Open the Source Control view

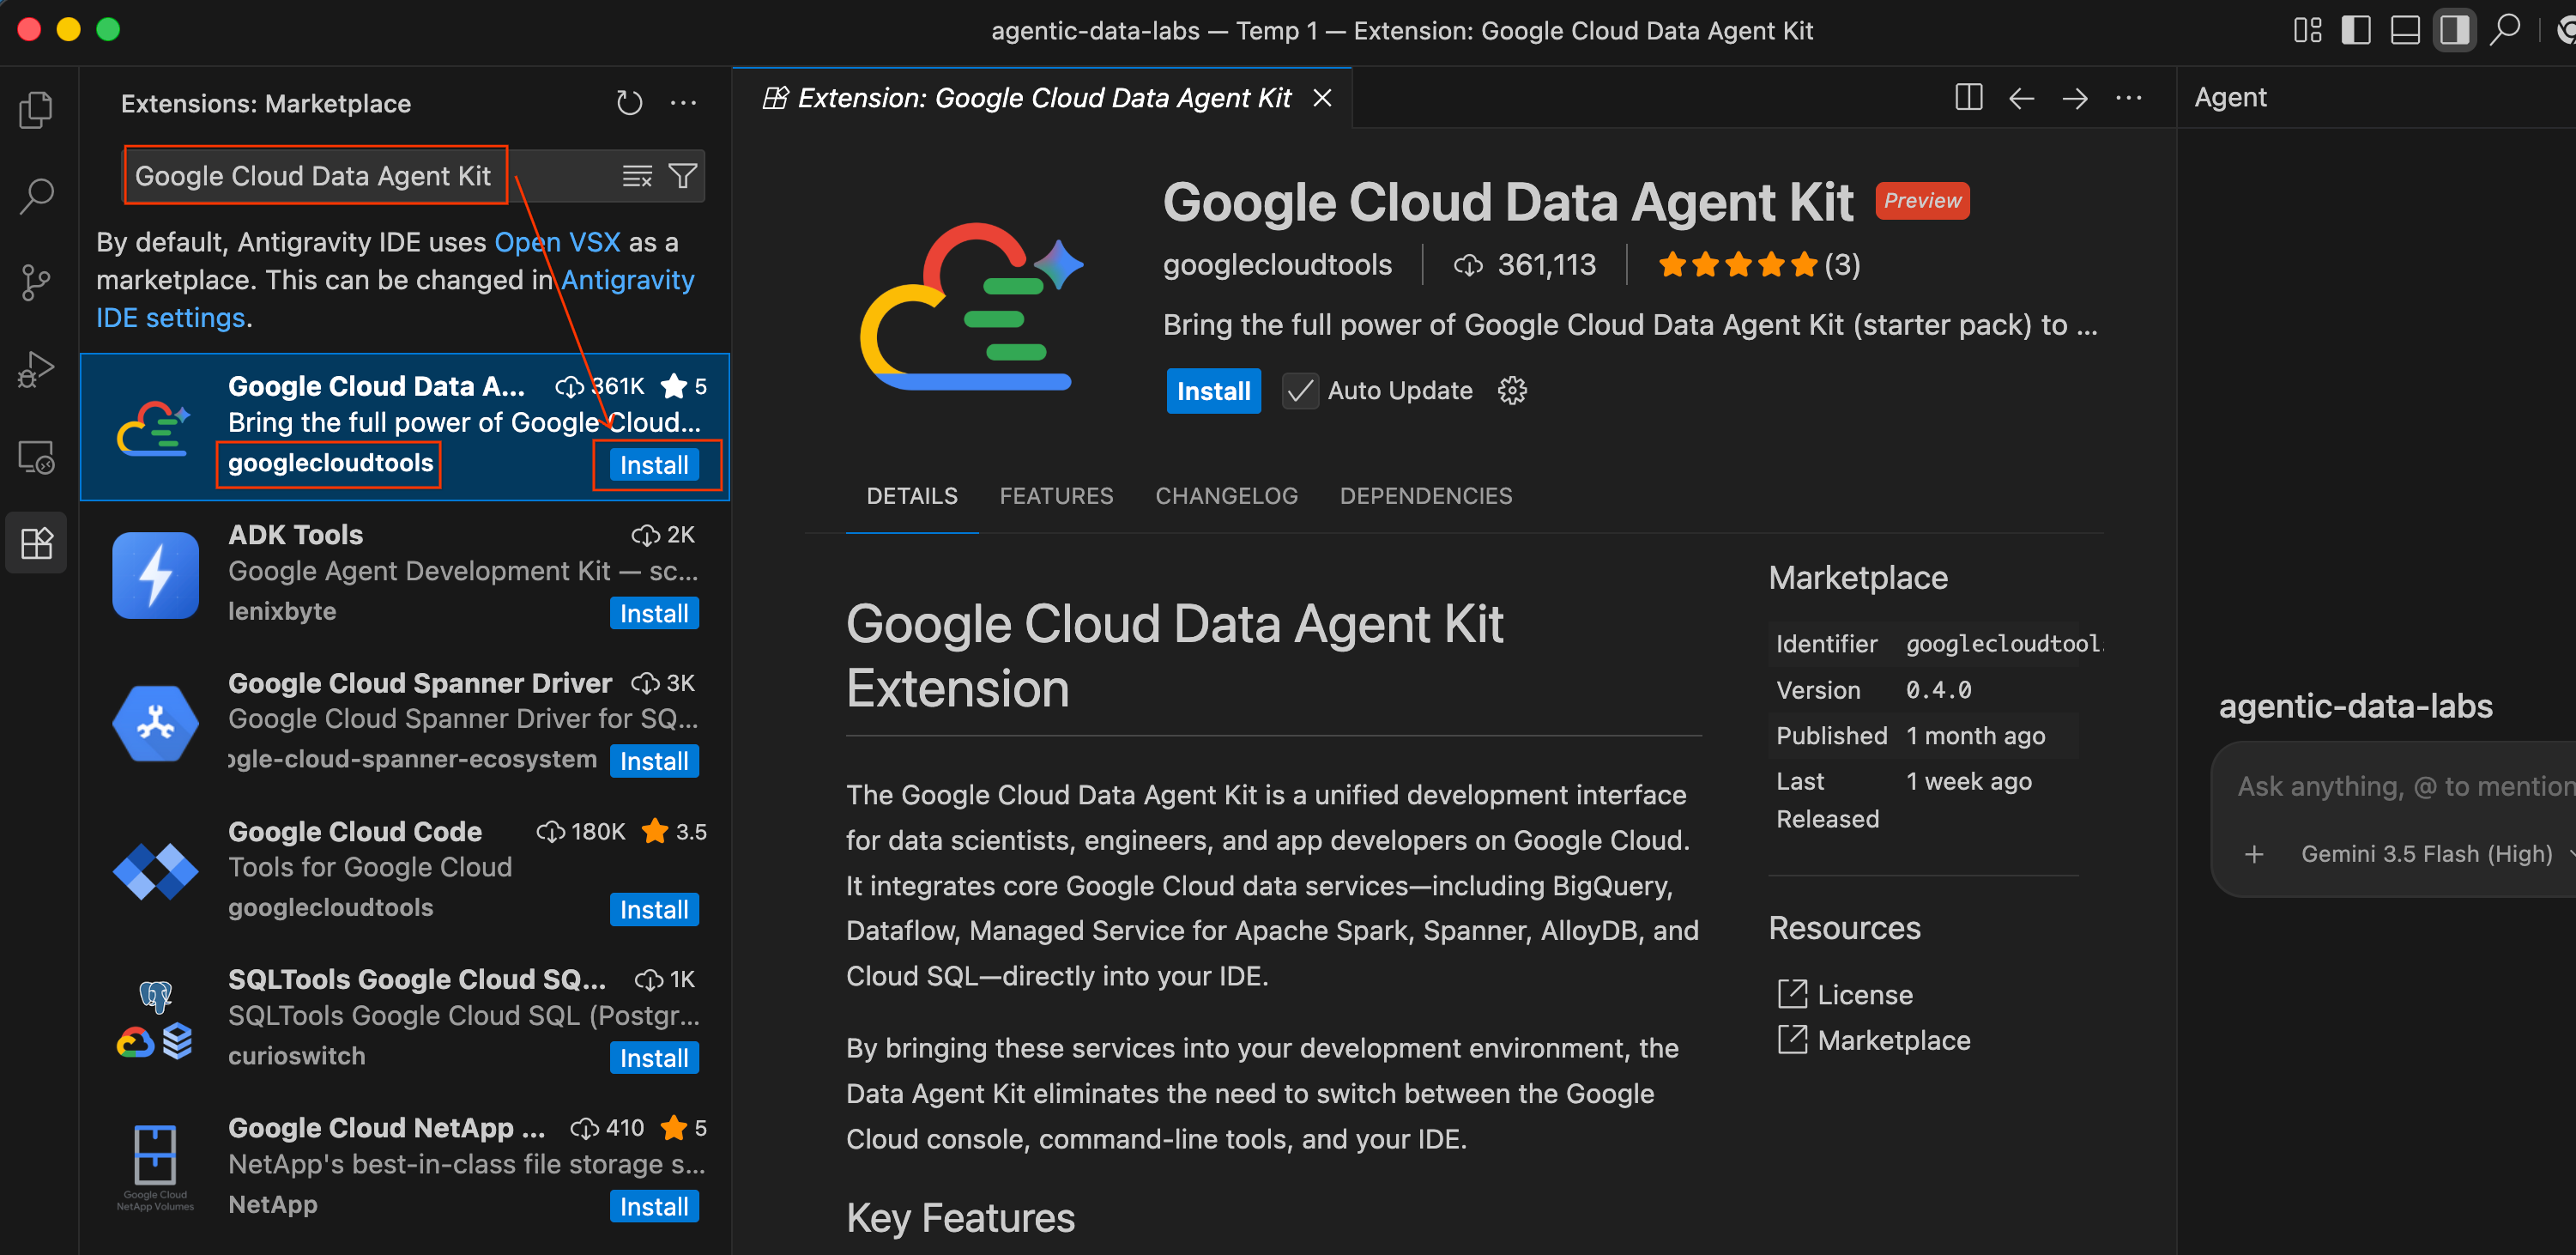point(37,283)
